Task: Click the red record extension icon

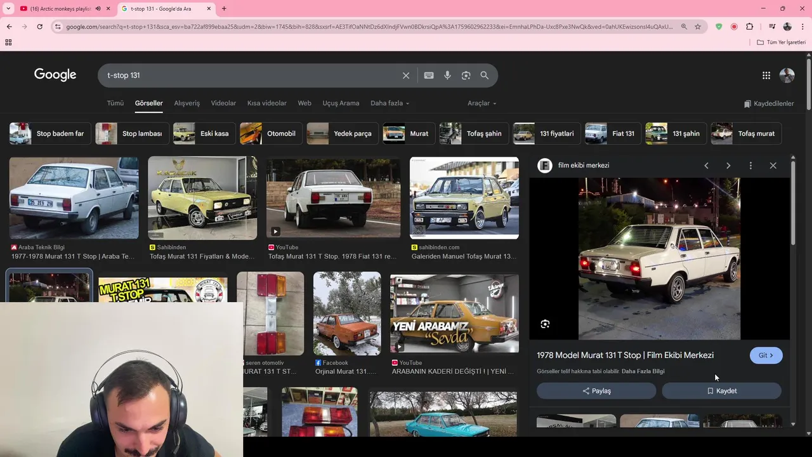Action: coord(734,27)
